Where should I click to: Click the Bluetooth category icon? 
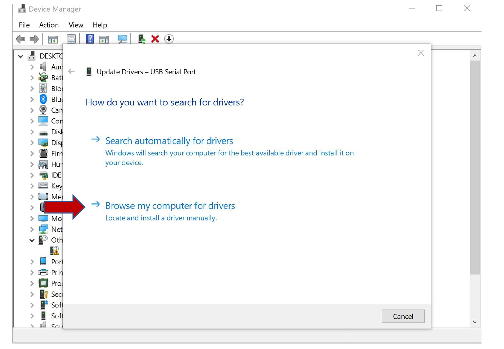click(43, 99)
